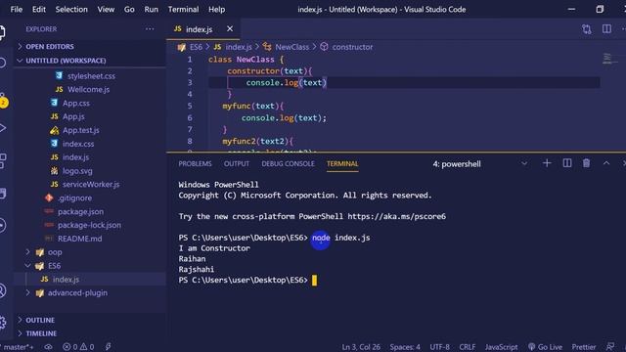Close the index.js editor tab
The width and height of the screenshot is (626, 352).
click(230, 28)
